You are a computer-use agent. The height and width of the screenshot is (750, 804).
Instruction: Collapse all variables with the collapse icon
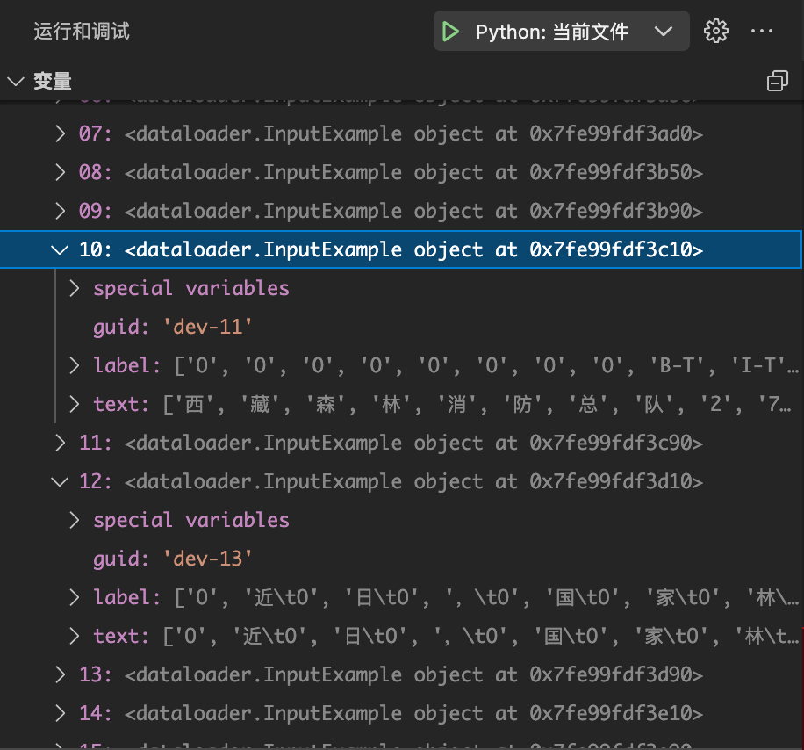(x=778, y=81)
